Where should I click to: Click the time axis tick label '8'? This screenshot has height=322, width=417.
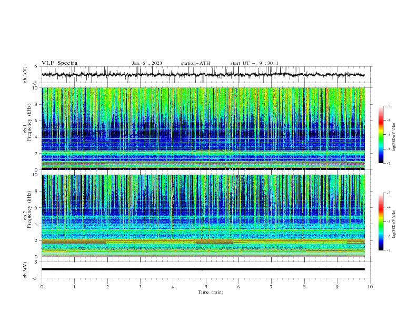pos(304,287)
